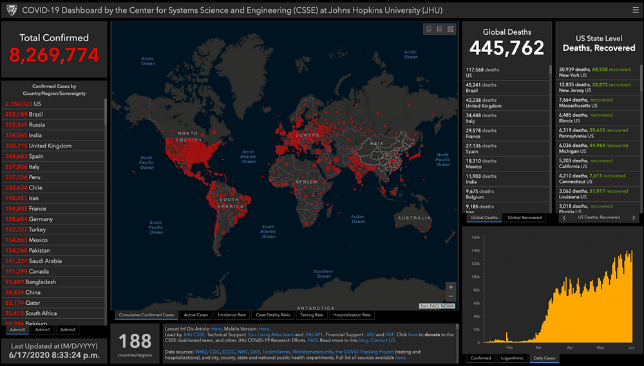The image size is (644, 366).
Task: Select Pennsylvania US state entry
Action: pos(598,133)
